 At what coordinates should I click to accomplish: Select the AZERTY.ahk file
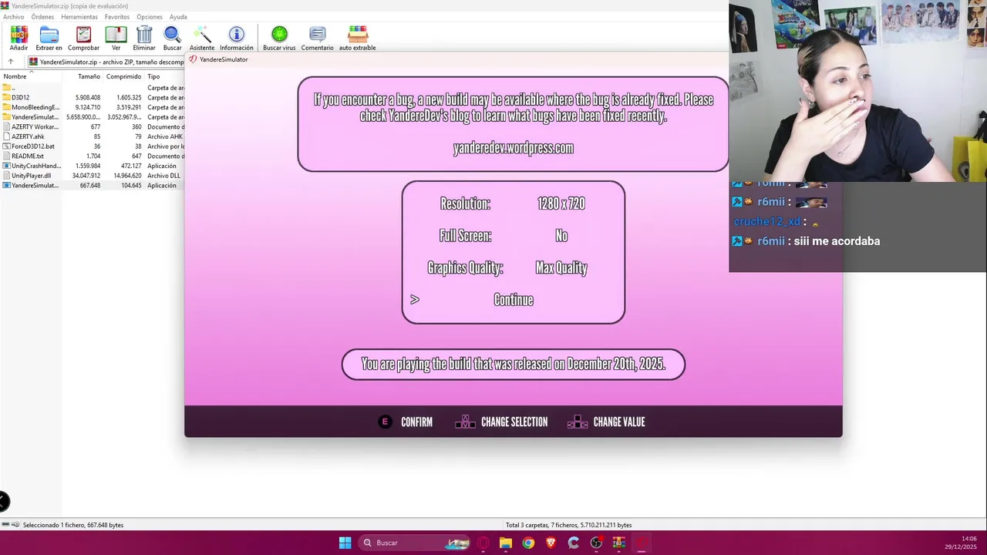click(x=93, y=136)
